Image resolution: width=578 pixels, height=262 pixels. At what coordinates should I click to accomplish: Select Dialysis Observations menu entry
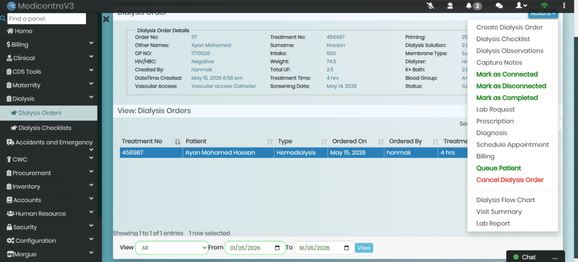point(510,51)
